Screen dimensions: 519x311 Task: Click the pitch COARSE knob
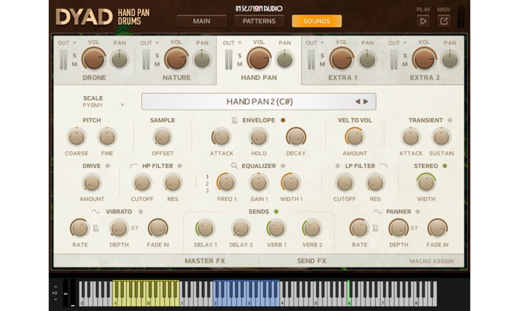coord(77,137)
